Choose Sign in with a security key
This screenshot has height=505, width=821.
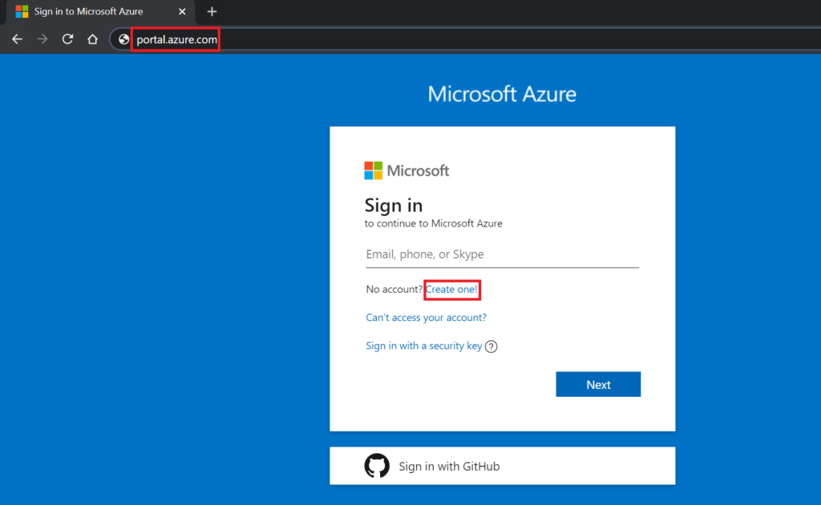coord(423,346)
